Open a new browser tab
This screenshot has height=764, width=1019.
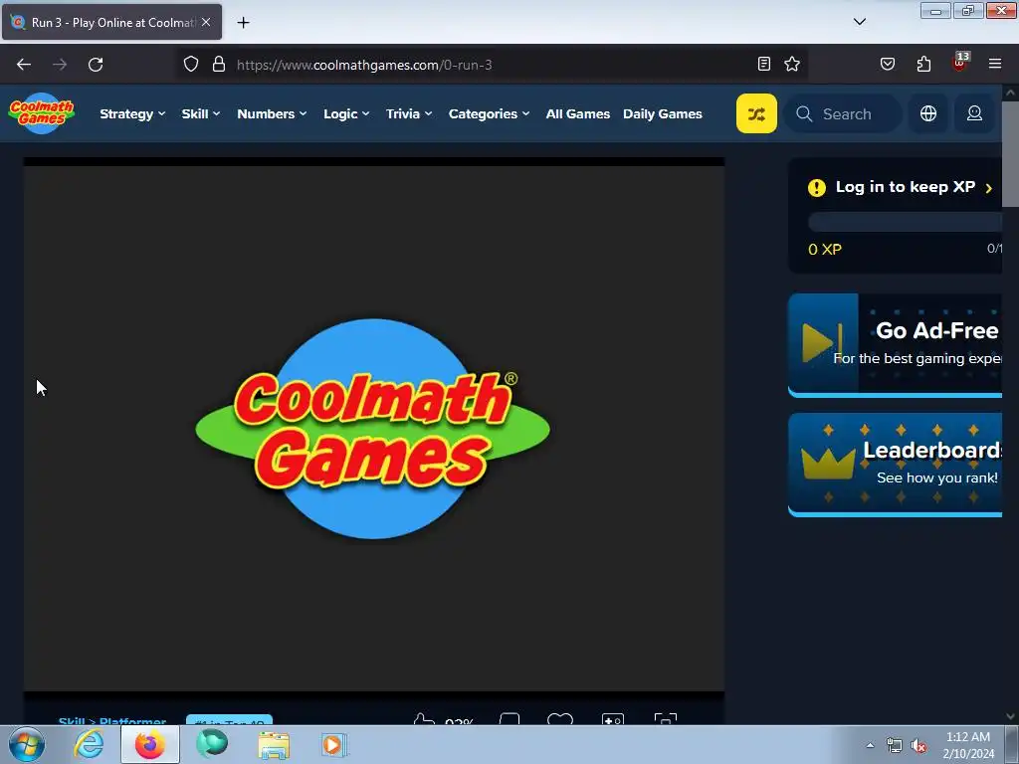(x=243, y=22)
